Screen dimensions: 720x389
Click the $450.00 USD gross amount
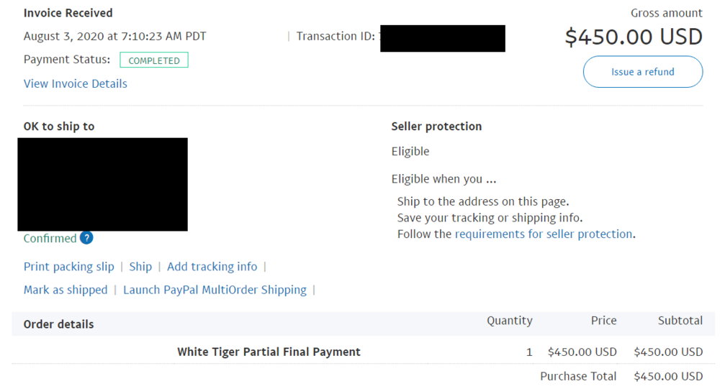tap(634, 37)
